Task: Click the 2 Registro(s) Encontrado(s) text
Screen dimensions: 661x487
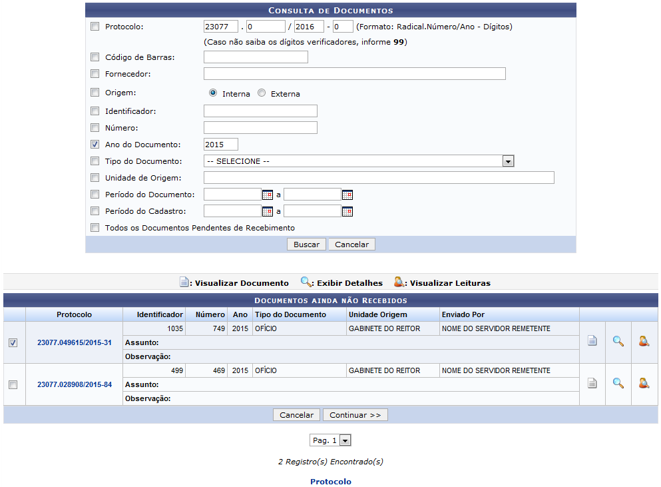Action: coord(330,462)
